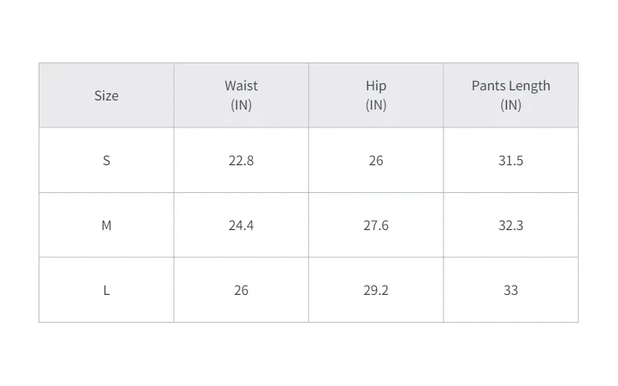Select the L size row label
Image resolution: width=618 pixels, height=386 pixels.
point(107,290)
